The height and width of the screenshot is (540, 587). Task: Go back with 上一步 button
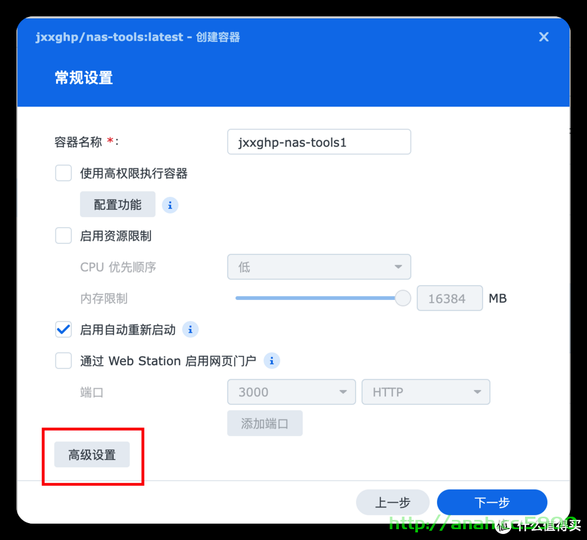(x=392, y=502)
